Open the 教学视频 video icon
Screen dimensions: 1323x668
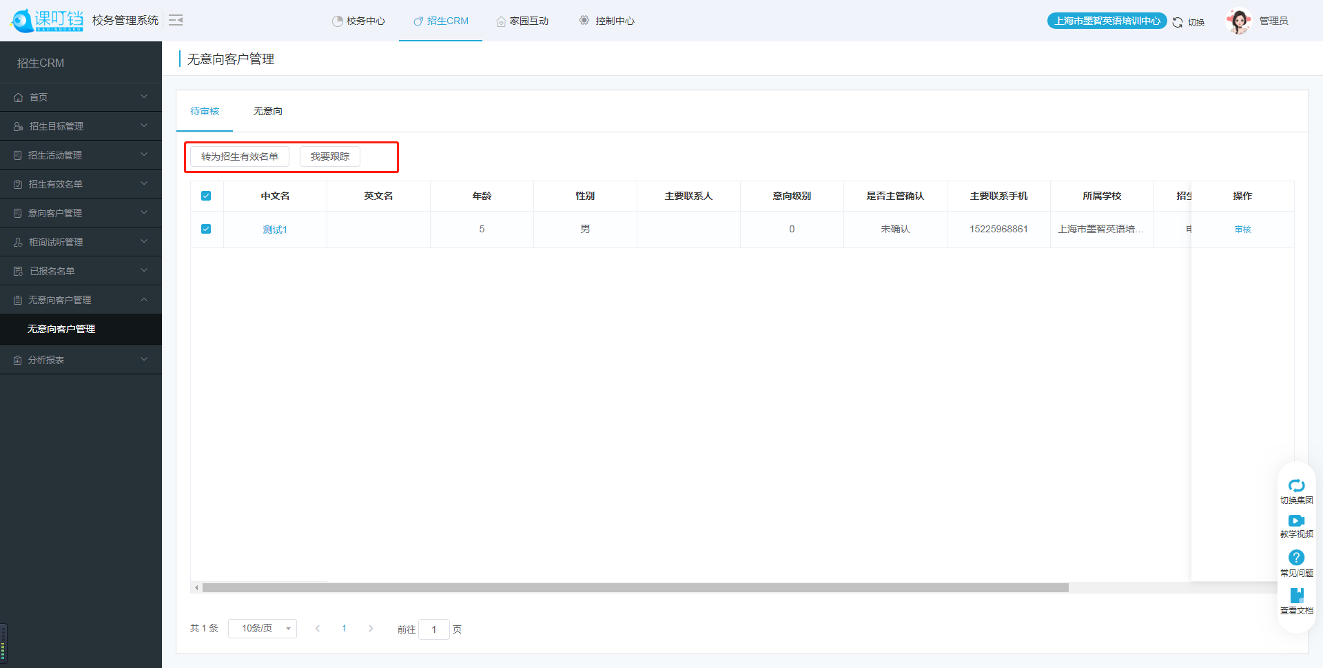coord(1296,520)
